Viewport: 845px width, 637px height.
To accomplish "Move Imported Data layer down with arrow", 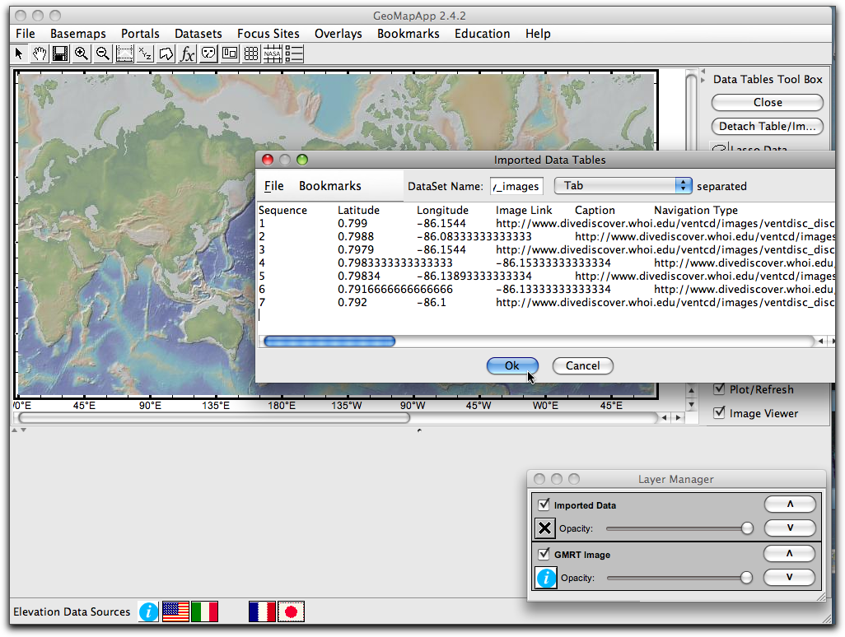I will point(790,528).
